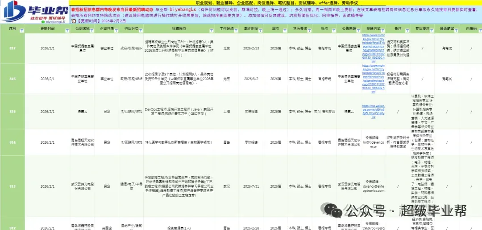Open the mohrss.gov.cn link in row 816
The width and height of the screenshot is (482, 230).
tap(373, 78)
